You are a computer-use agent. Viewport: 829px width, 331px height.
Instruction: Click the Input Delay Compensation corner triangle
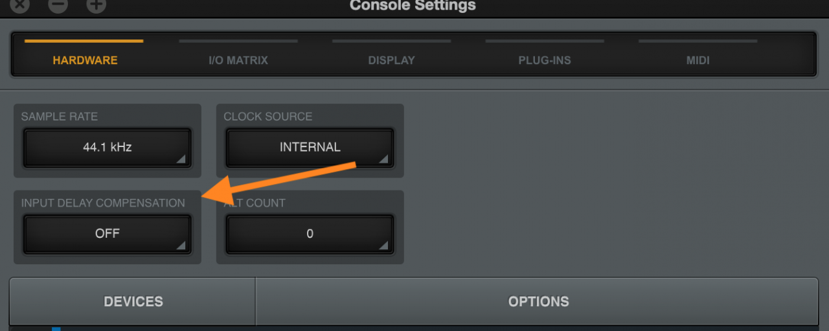(181, 245)
